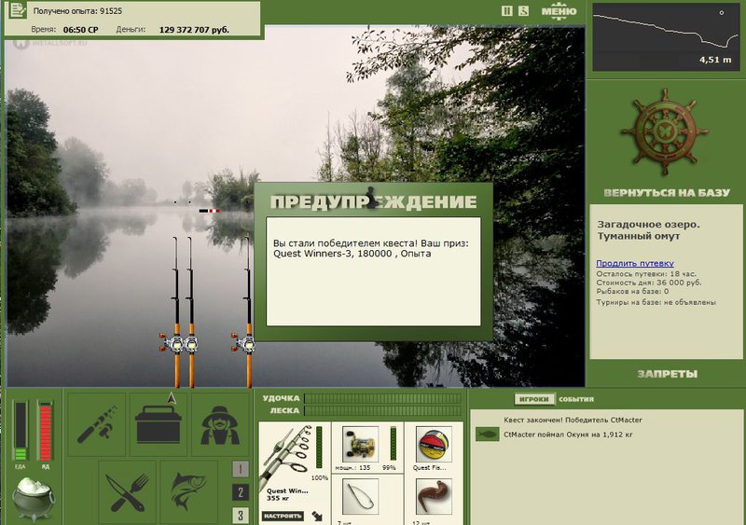Click the УДОЧКА tension bar
The image size is (746, 525).
coord(382,398)
